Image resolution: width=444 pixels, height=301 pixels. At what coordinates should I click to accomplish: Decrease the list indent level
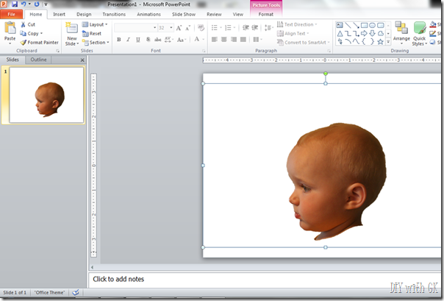click(246, 28)
